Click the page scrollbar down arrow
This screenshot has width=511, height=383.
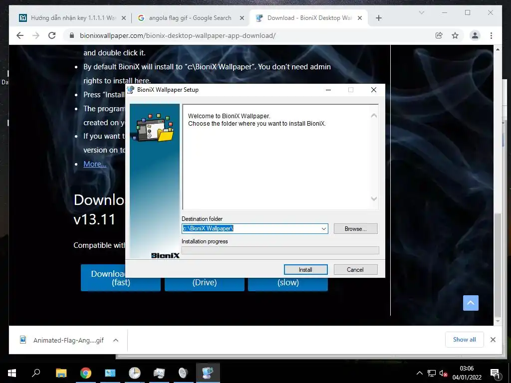[x=498, y=321]
